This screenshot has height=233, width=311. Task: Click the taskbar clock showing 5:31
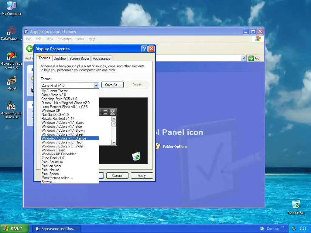(303, 229)
